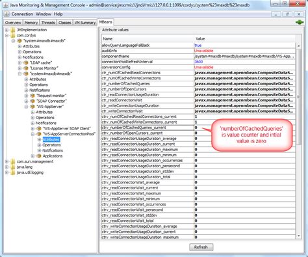Click the Applications bean icon
The image size is (308, 257).
39,156
